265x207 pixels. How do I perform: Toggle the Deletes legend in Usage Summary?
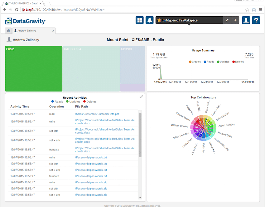[x=238, y=62]
